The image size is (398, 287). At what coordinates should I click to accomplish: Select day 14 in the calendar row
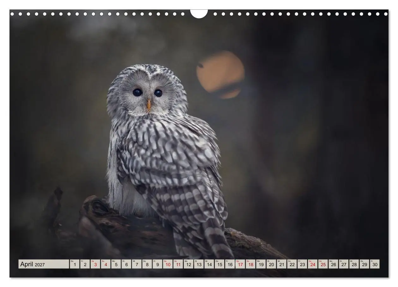pyautogui.click(x=209, y=264)
